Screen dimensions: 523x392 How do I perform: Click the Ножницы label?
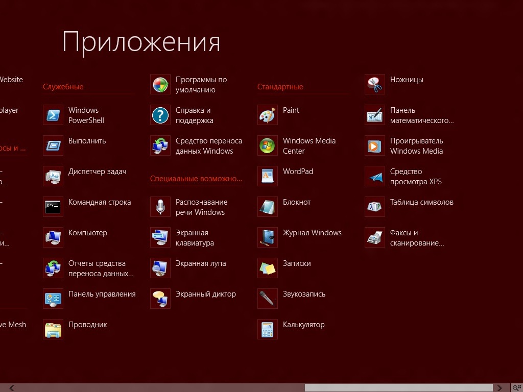pos(407,80)
